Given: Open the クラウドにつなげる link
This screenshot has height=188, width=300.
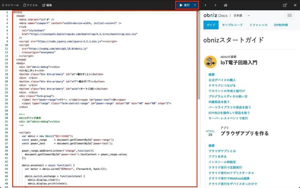Looking at the screenshot, I should pyautogui.click(x=222, y=85).
